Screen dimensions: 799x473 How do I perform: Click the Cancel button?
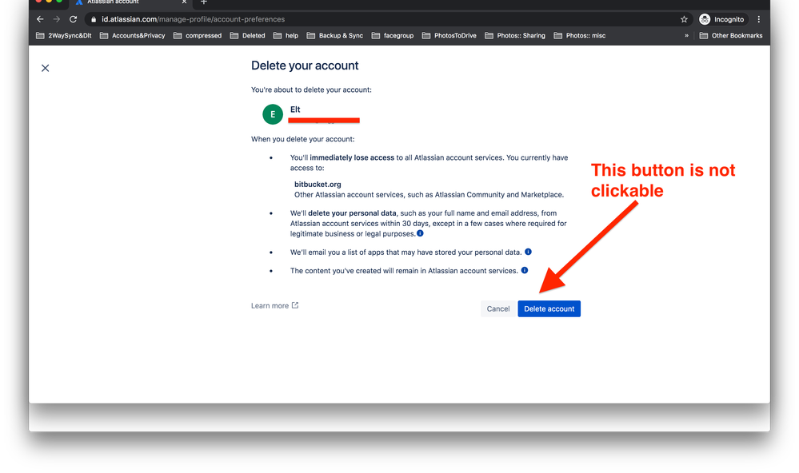[x=497, y=308]
